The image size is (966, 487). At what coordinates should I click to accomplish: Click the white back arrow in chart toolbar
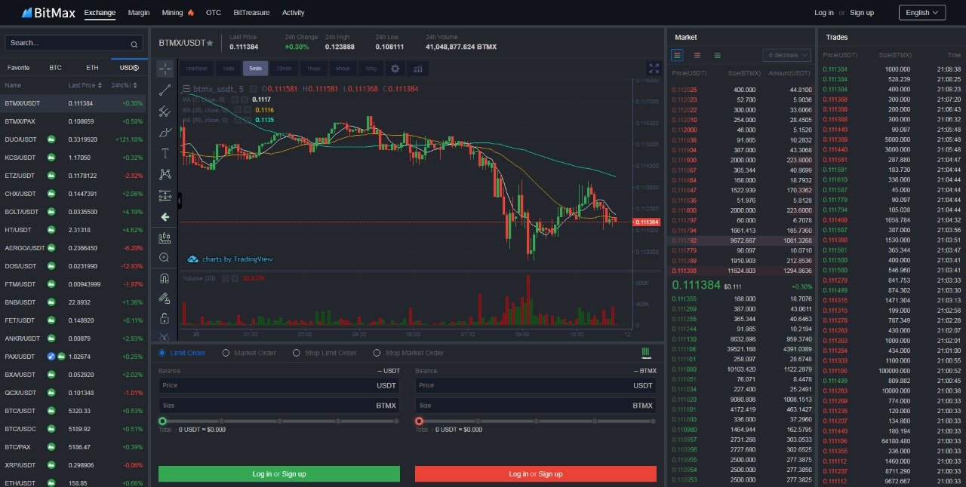pyautogui.click(x=165, y=217)
